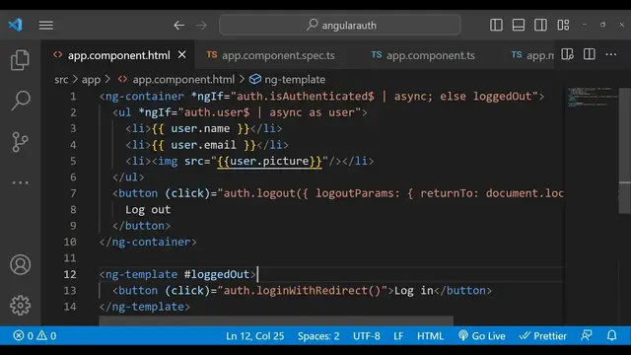This screenshot has height=355, width=631.
Task: Open the feedback icon in status bar
Action: pyautogui.click(x=587, y=335)
